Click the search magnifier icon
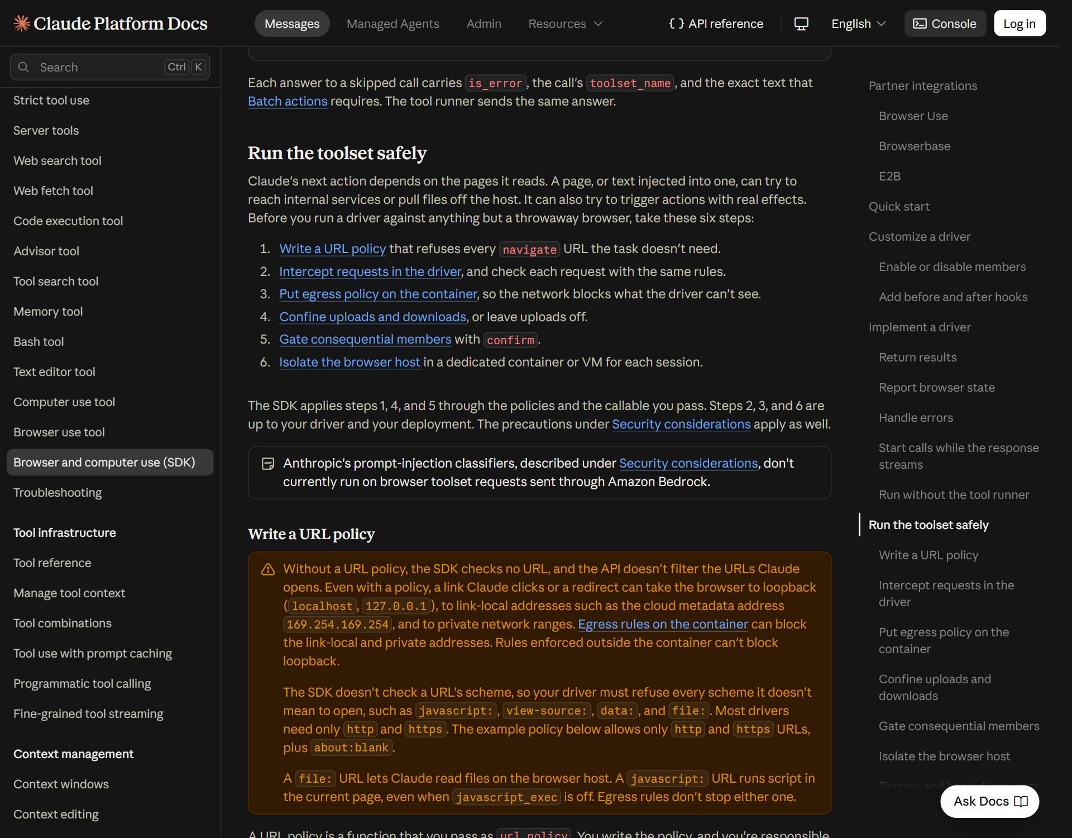 point(23,67)
